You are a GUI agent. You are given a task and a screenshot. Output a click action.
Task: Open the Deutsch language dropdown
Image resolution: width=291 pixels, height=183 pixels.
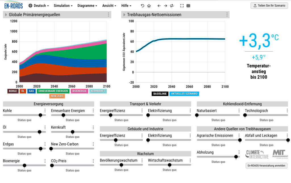click(x=39, y=6)
